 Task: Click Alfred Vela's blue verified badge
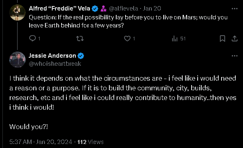[95, 8]
